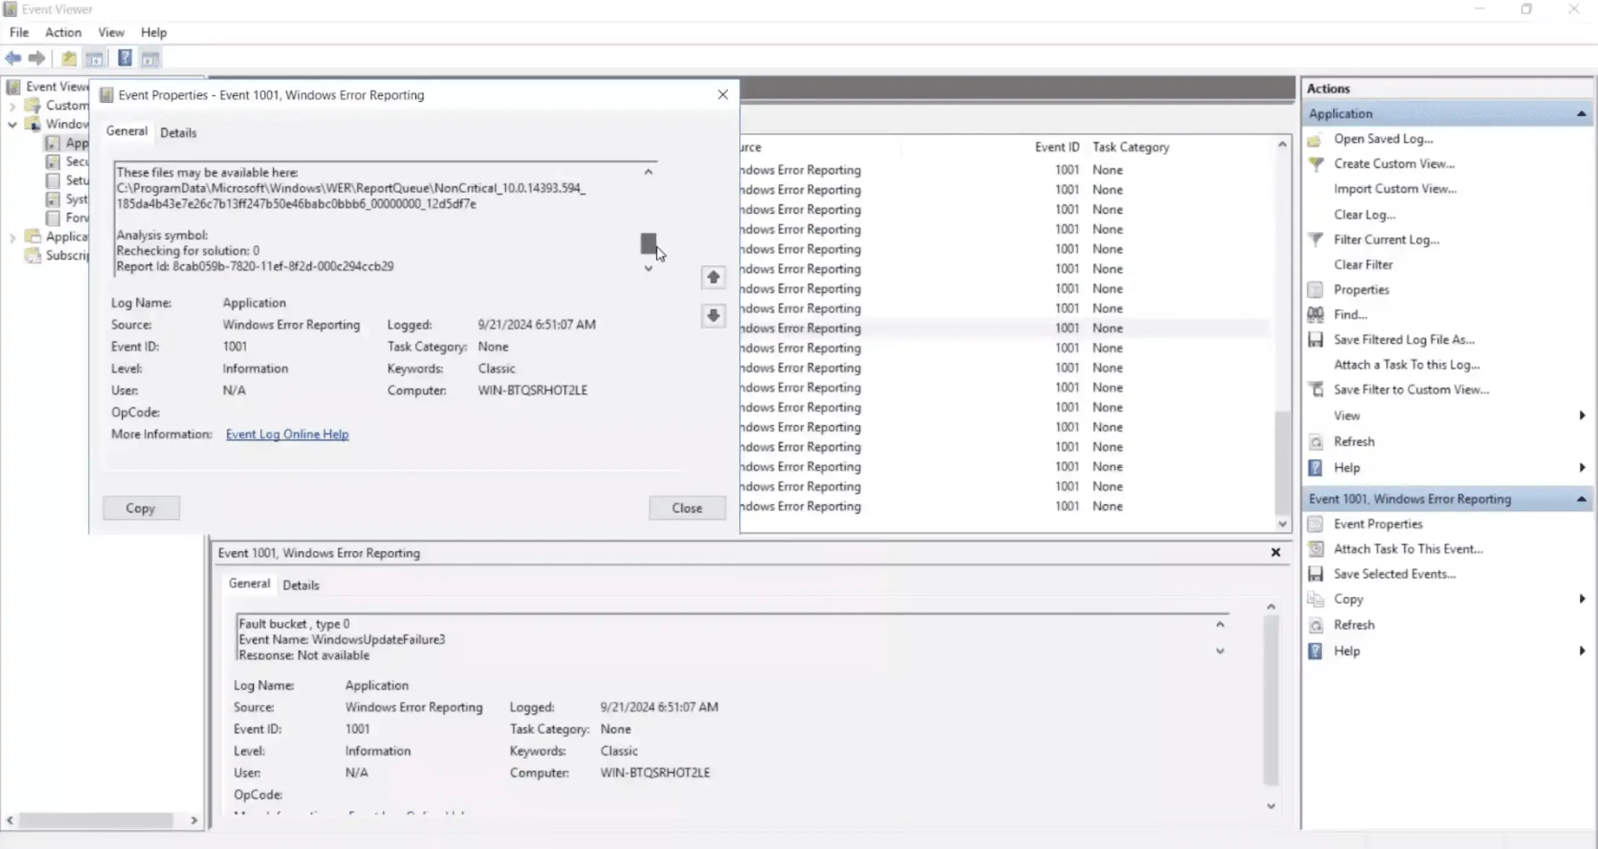Click scroll-down arrow of event description box
Screen dimensions: 1598x849
pyautogui.click(x=649, y=269)
